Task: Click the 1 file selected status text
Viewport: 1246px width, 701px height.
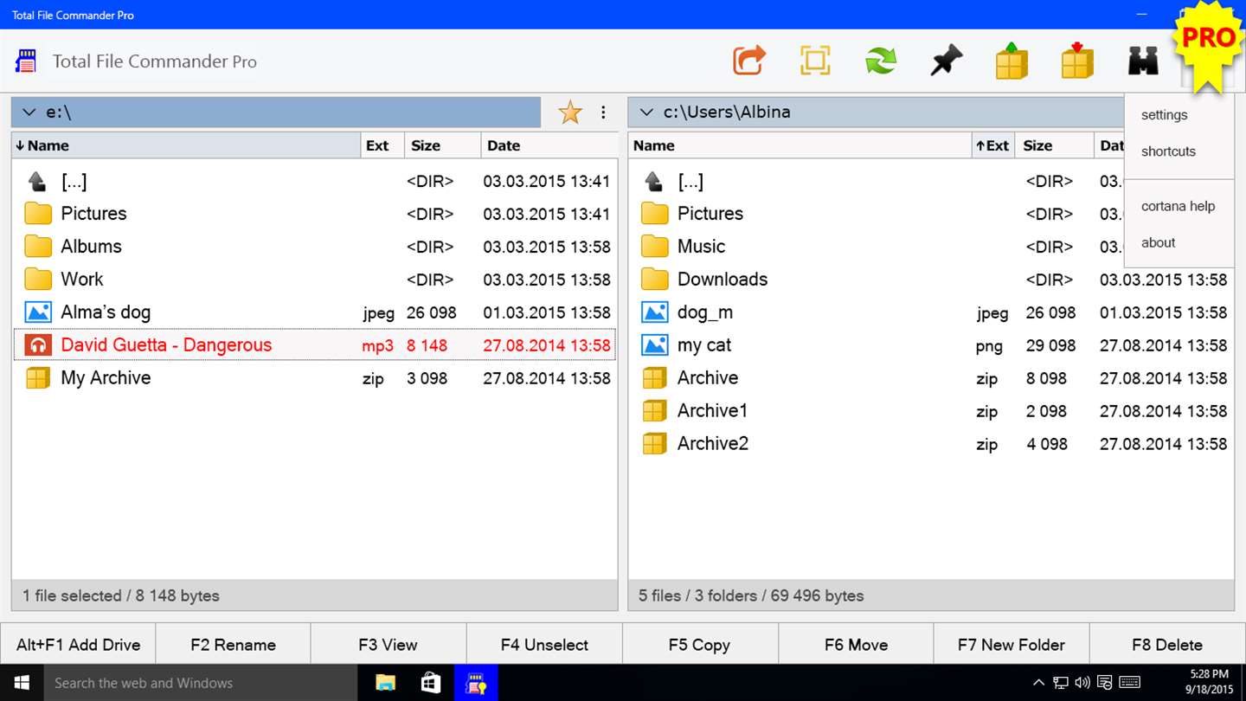Action: [x=121, y=595]
